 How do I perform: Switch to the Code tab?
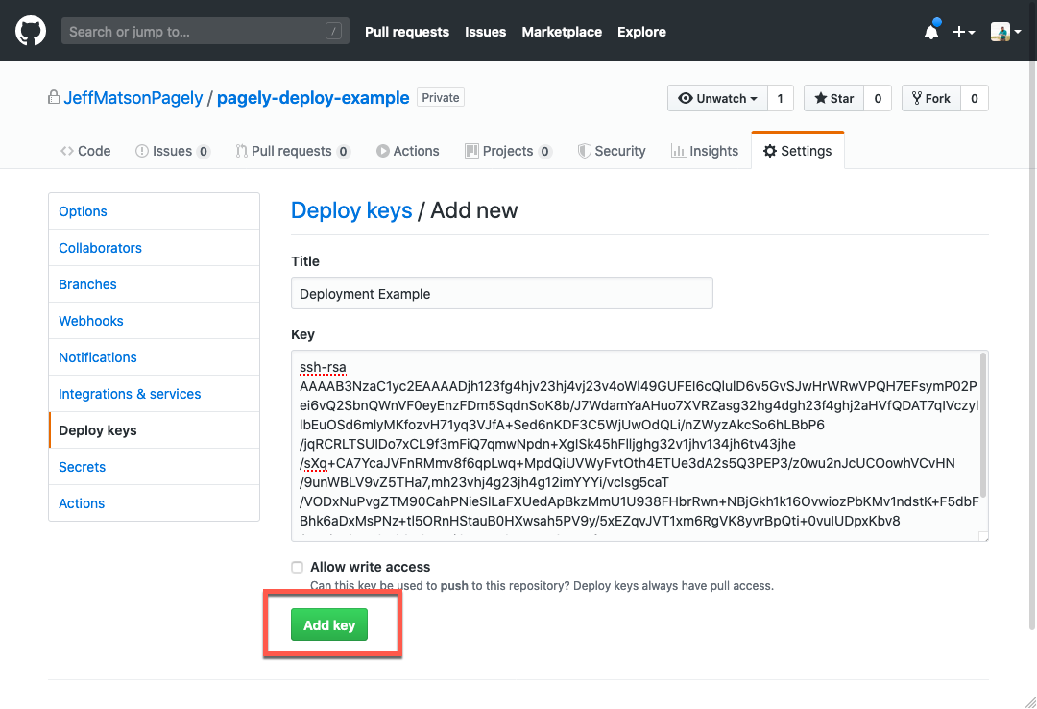[x=85, y=151]
